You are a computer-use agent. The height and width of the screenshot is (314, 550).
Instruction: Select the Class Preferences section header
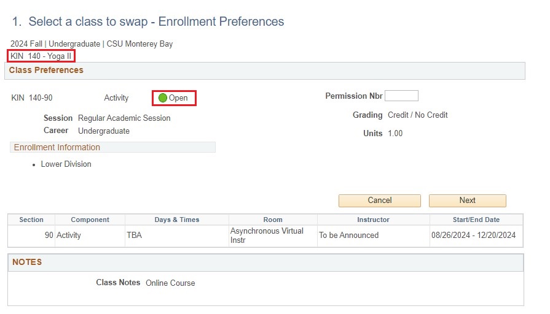(x=46, y=71)
